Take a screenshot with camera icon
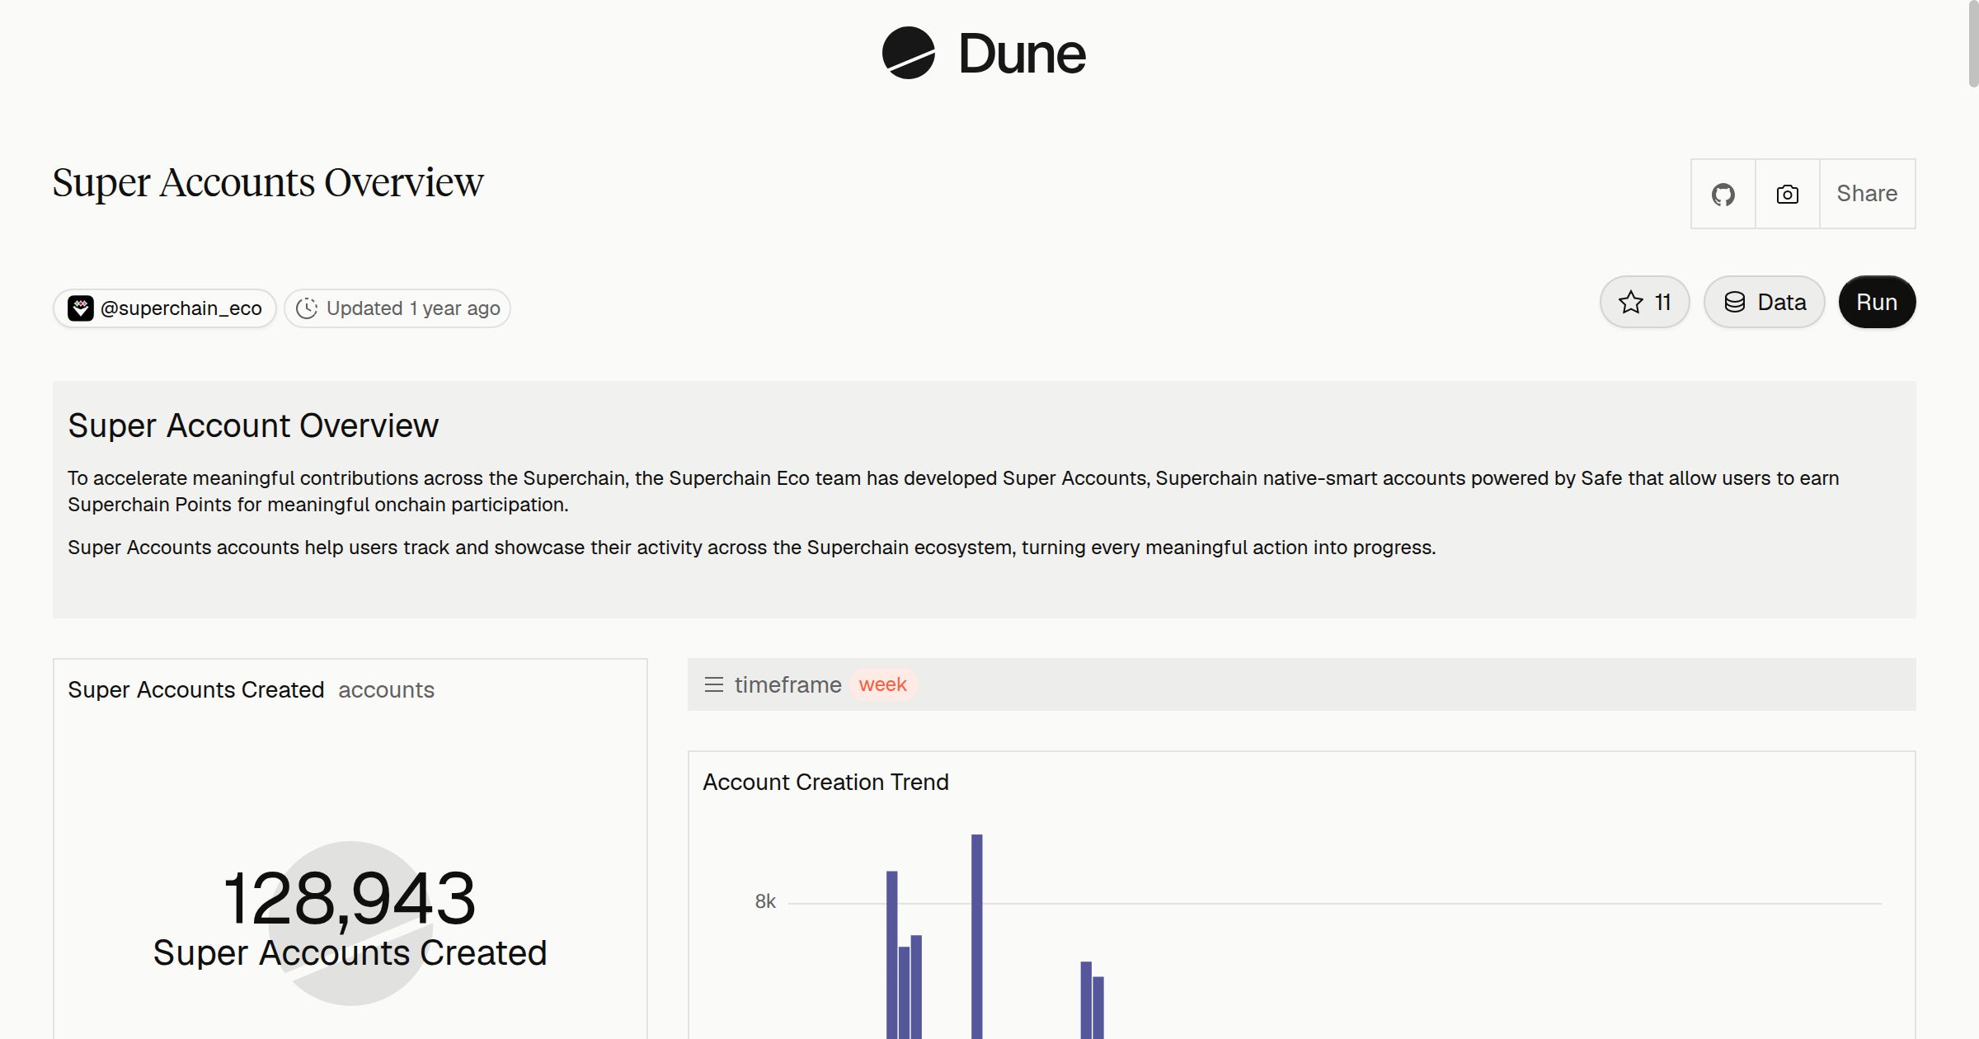 point(1788,194)
